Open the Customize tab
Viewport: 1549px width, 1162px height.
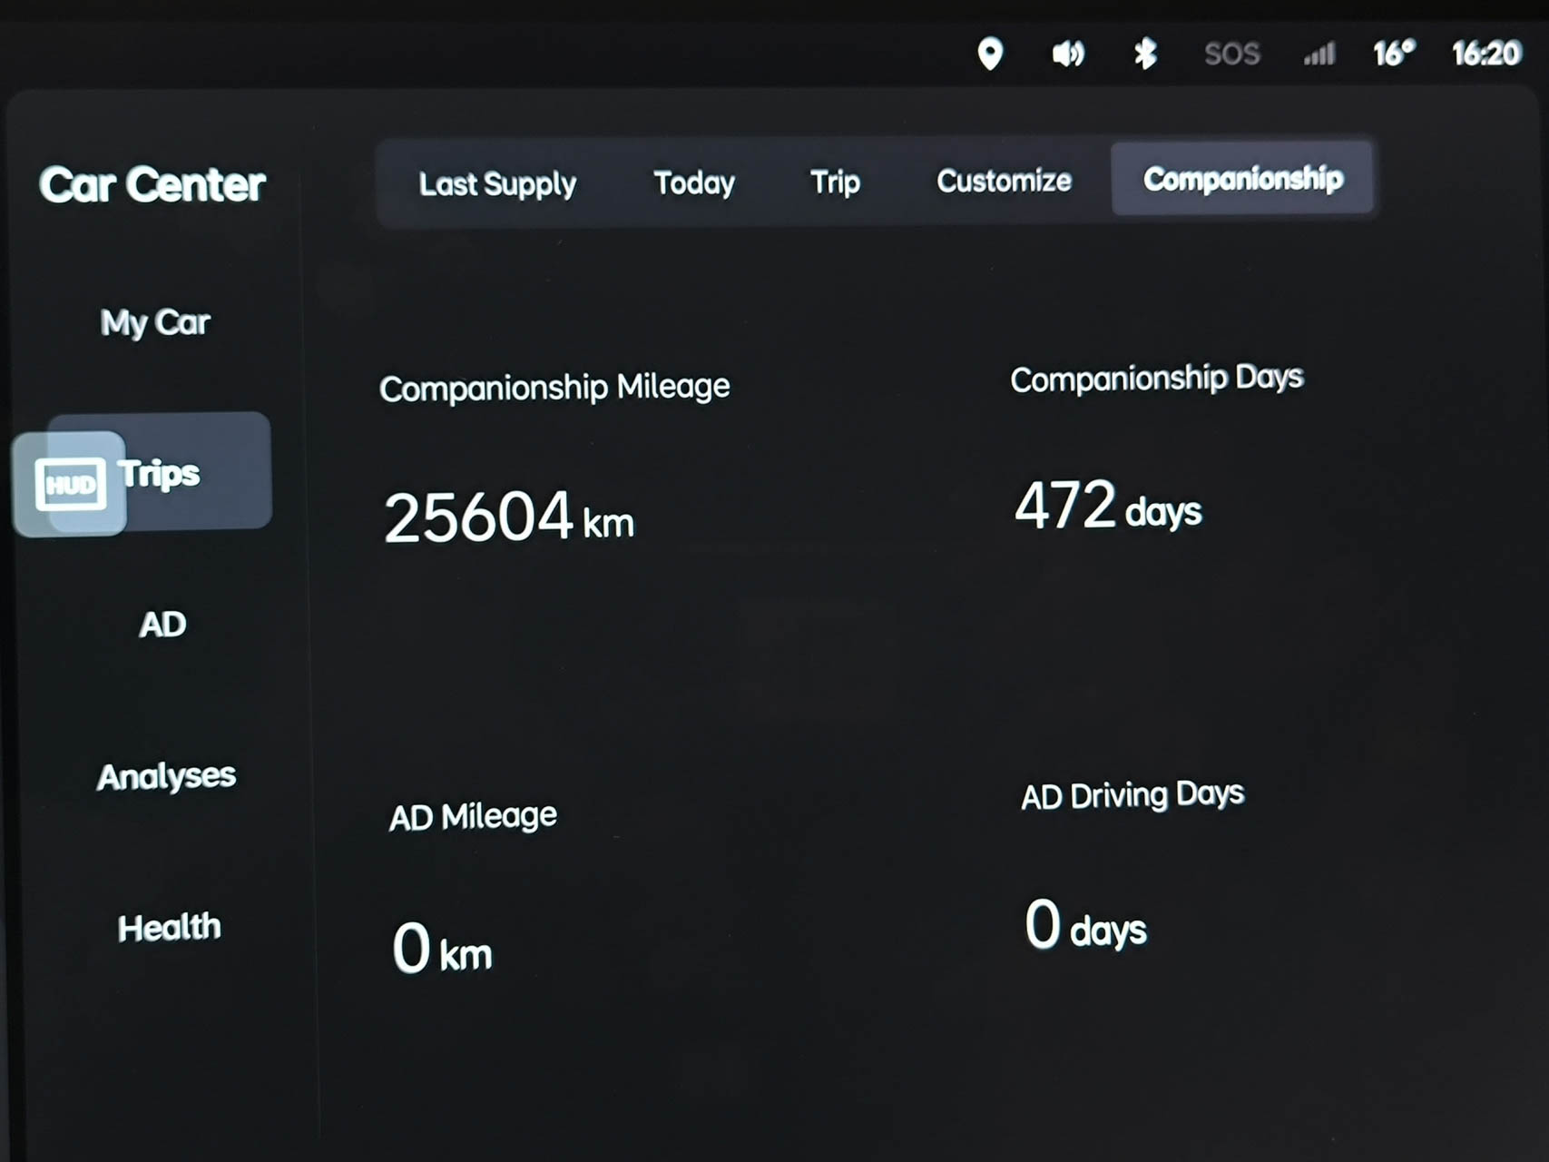pos(1004,181)
